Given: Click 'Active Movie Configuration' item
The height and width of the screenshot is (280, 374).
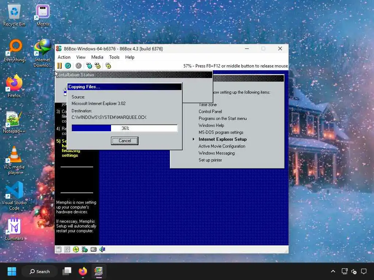Looking at the screenshot, I should [222, 146].
